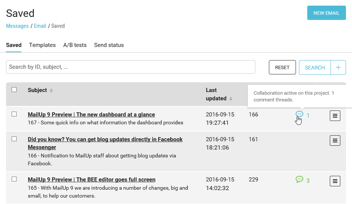
Task: Open actions menu for BEE editor email
Action: click(x=335, y=181)
